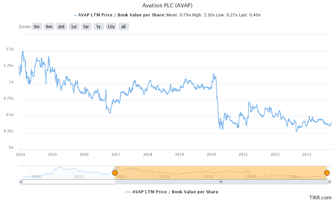Screen dimensions: 335x201
Task: Grab the left orange range handle
Action: pos(115,173)
